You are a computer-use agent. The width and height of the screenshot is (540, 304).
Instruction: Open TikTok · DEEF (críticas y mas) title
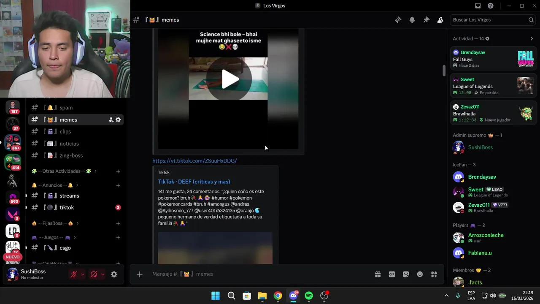[x=194, y=182]
